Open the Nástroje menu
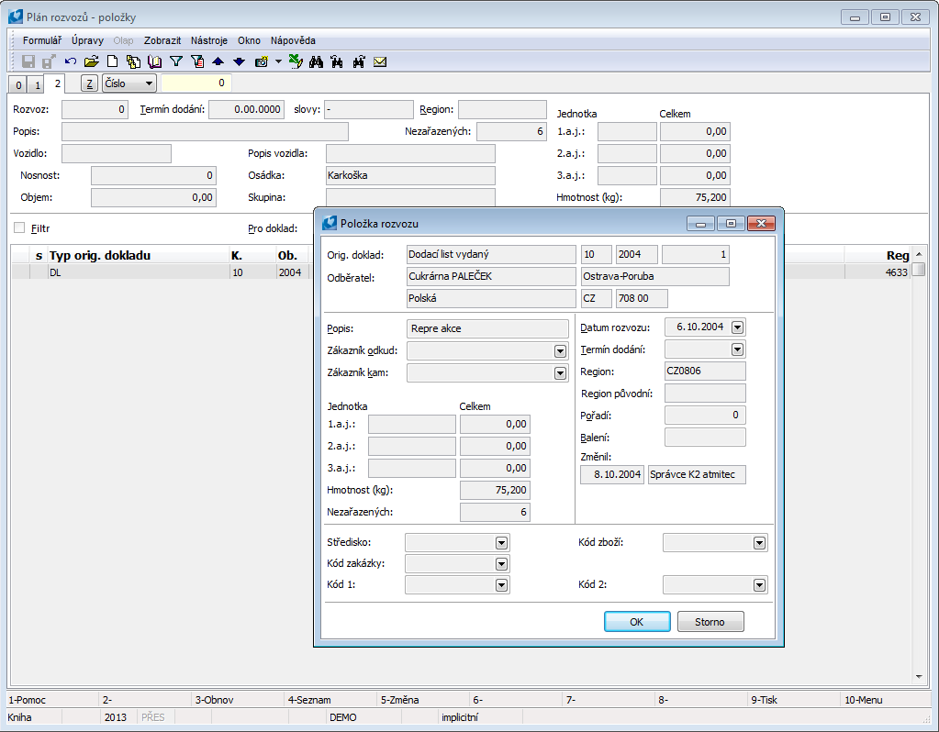The image size is (939, 732). [x=209, y=40]
